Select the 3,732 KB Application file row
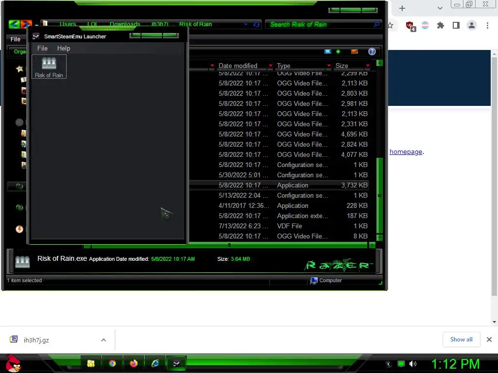 [x=279, y=185]
